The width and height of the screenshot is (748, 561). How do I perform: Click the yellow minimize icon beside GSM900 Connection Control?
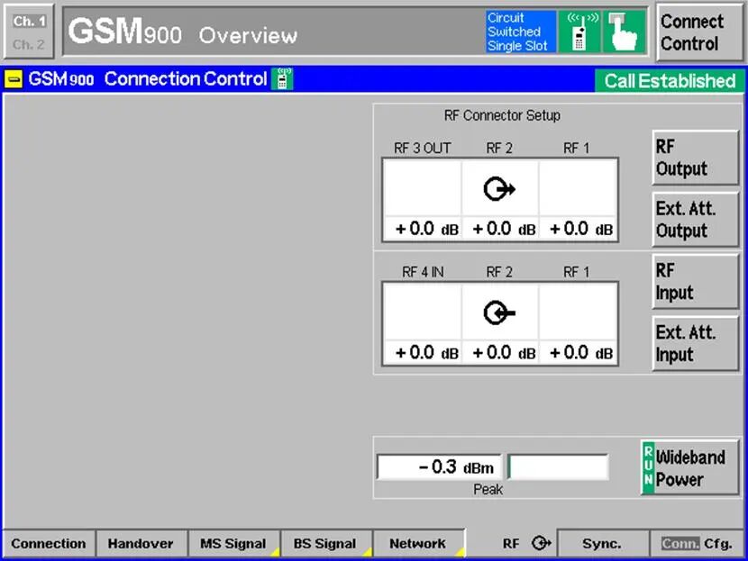click(14, 79)
